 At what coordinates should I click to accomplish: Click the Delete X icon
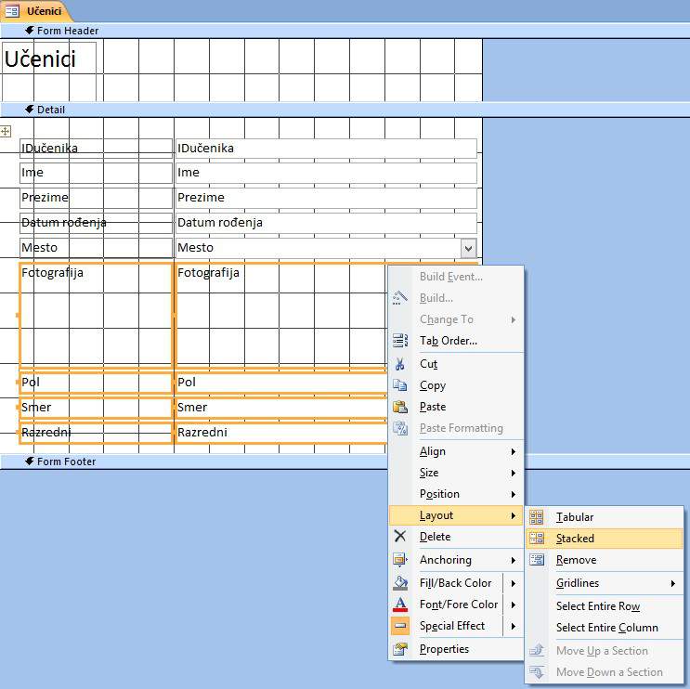click(399, 536)
